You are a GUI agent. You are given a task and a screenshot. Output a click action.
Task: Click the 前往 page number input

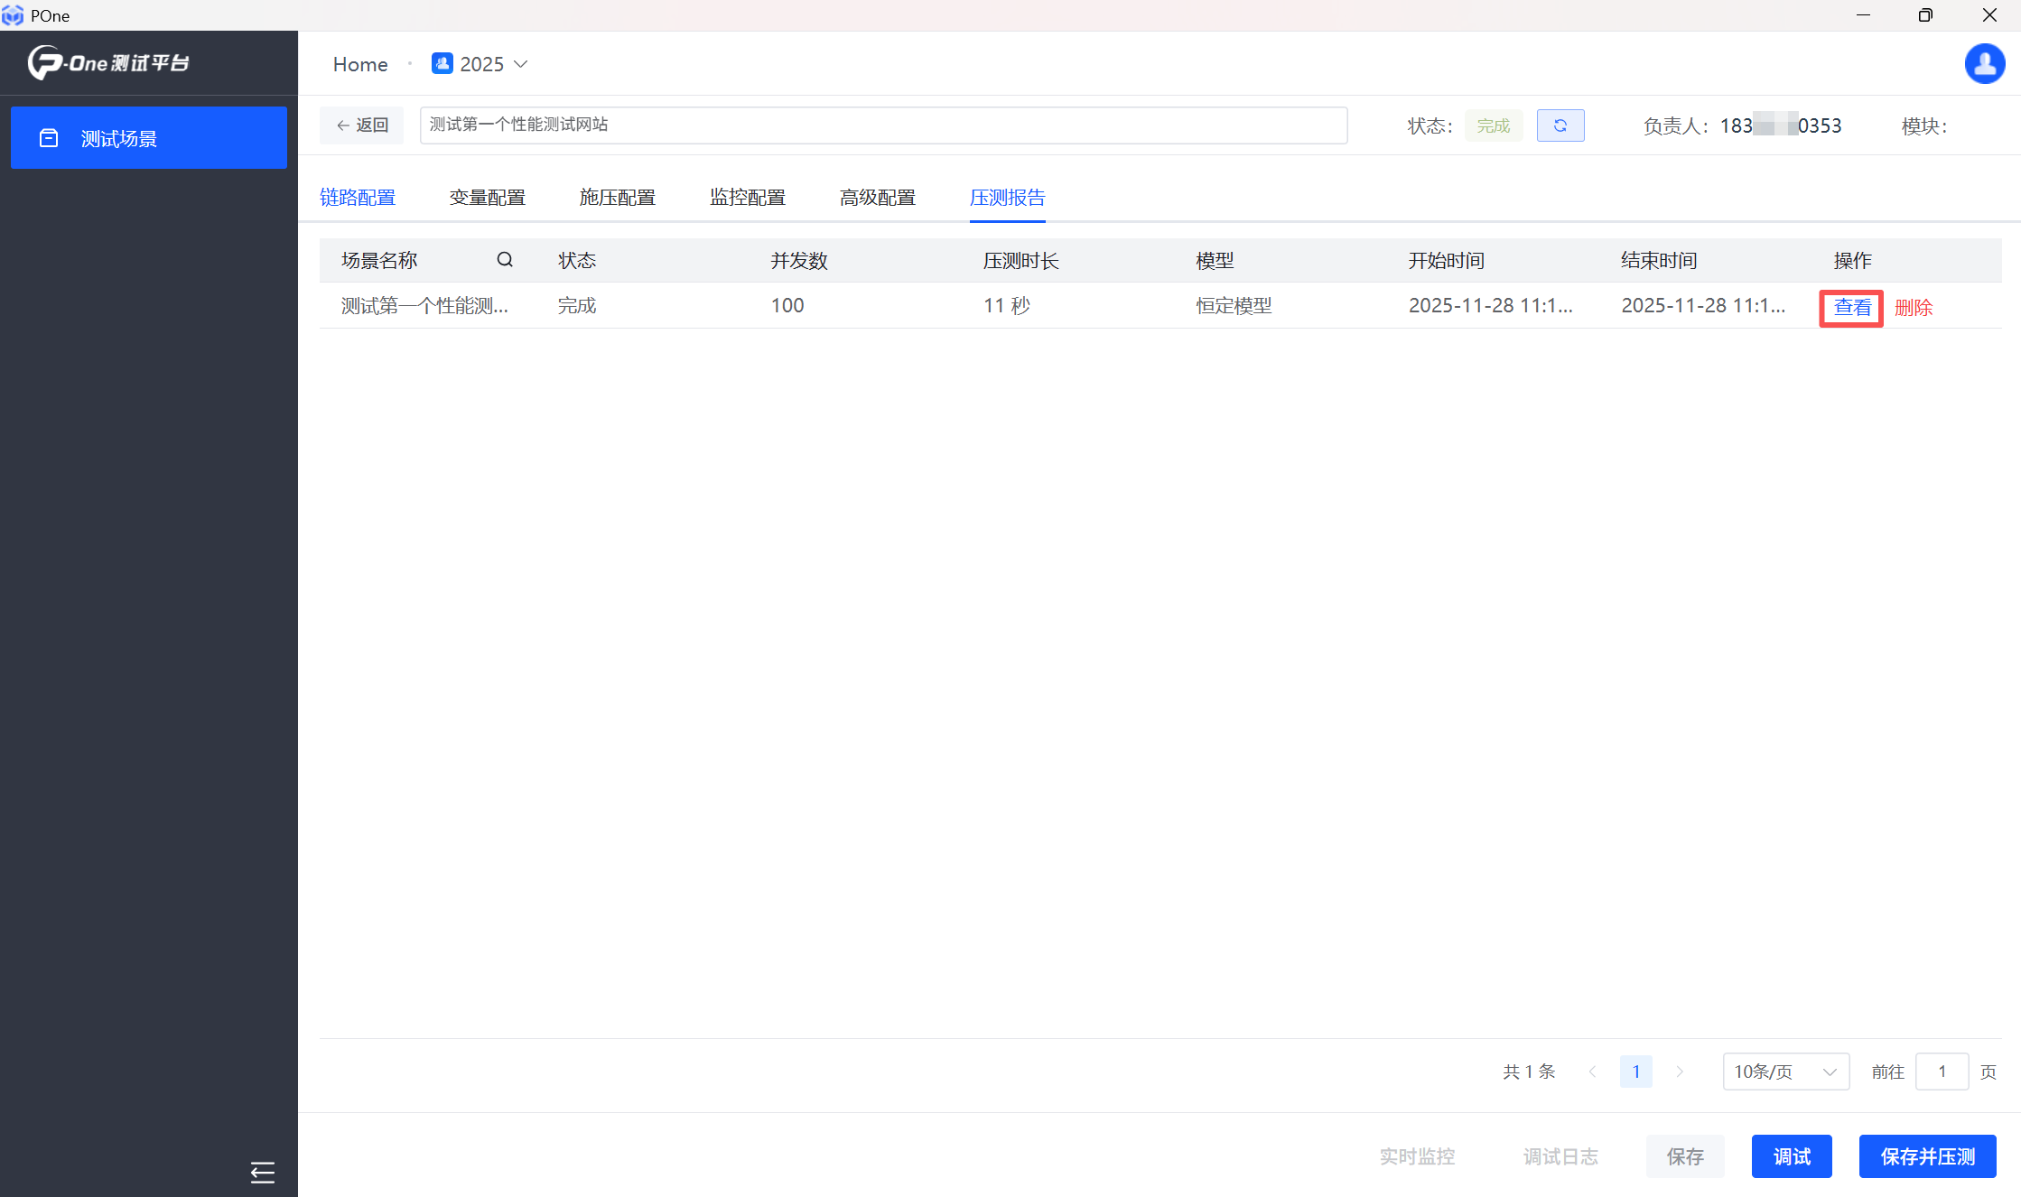1942,1072
